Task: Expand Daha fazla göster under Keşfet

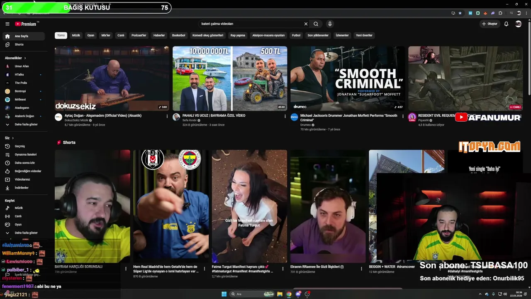Action: [24, 233]
